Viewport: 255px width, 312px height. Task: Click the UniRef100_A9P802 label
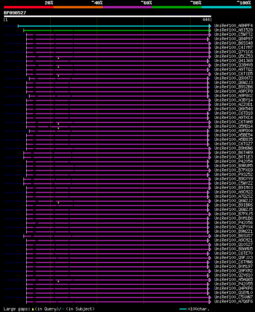click(233, 96)
